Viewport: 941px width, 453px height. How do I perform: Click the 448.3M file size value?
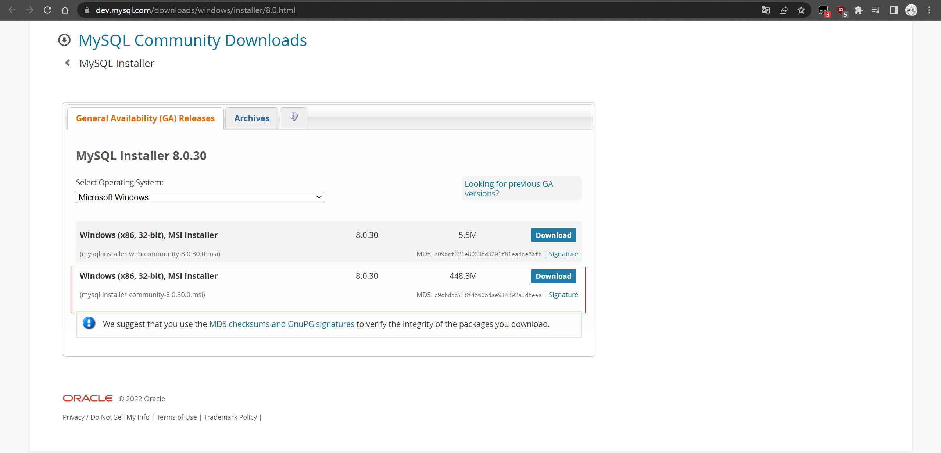463,276
